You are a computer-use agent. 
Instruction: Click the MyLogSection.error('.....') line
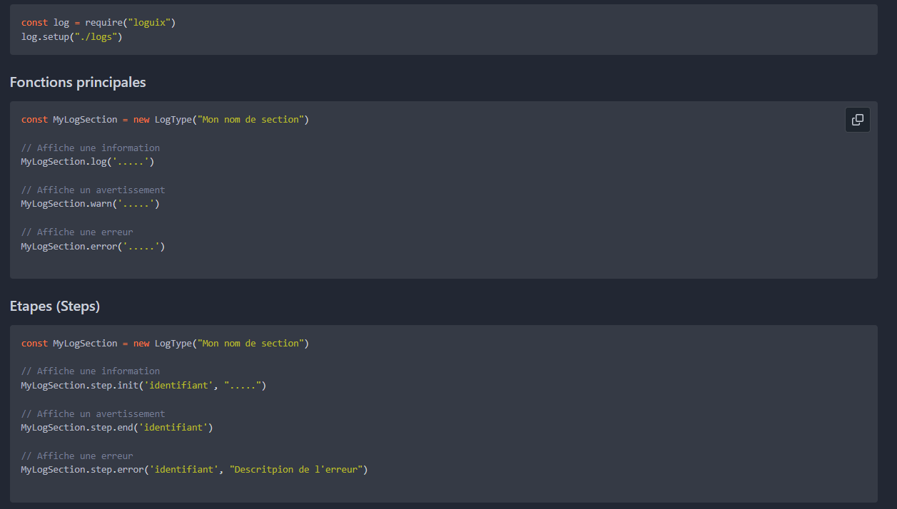pyautogui.click(x=93, y=247)
